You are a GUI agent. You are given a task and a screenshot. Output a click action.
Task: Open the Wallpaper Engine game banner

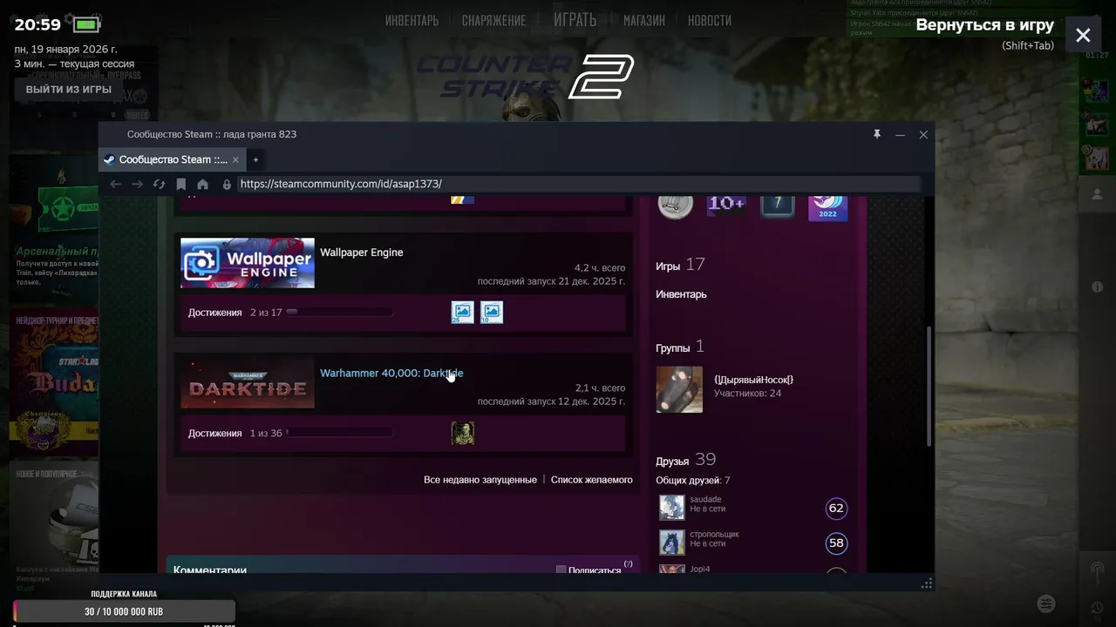(248, 263)
